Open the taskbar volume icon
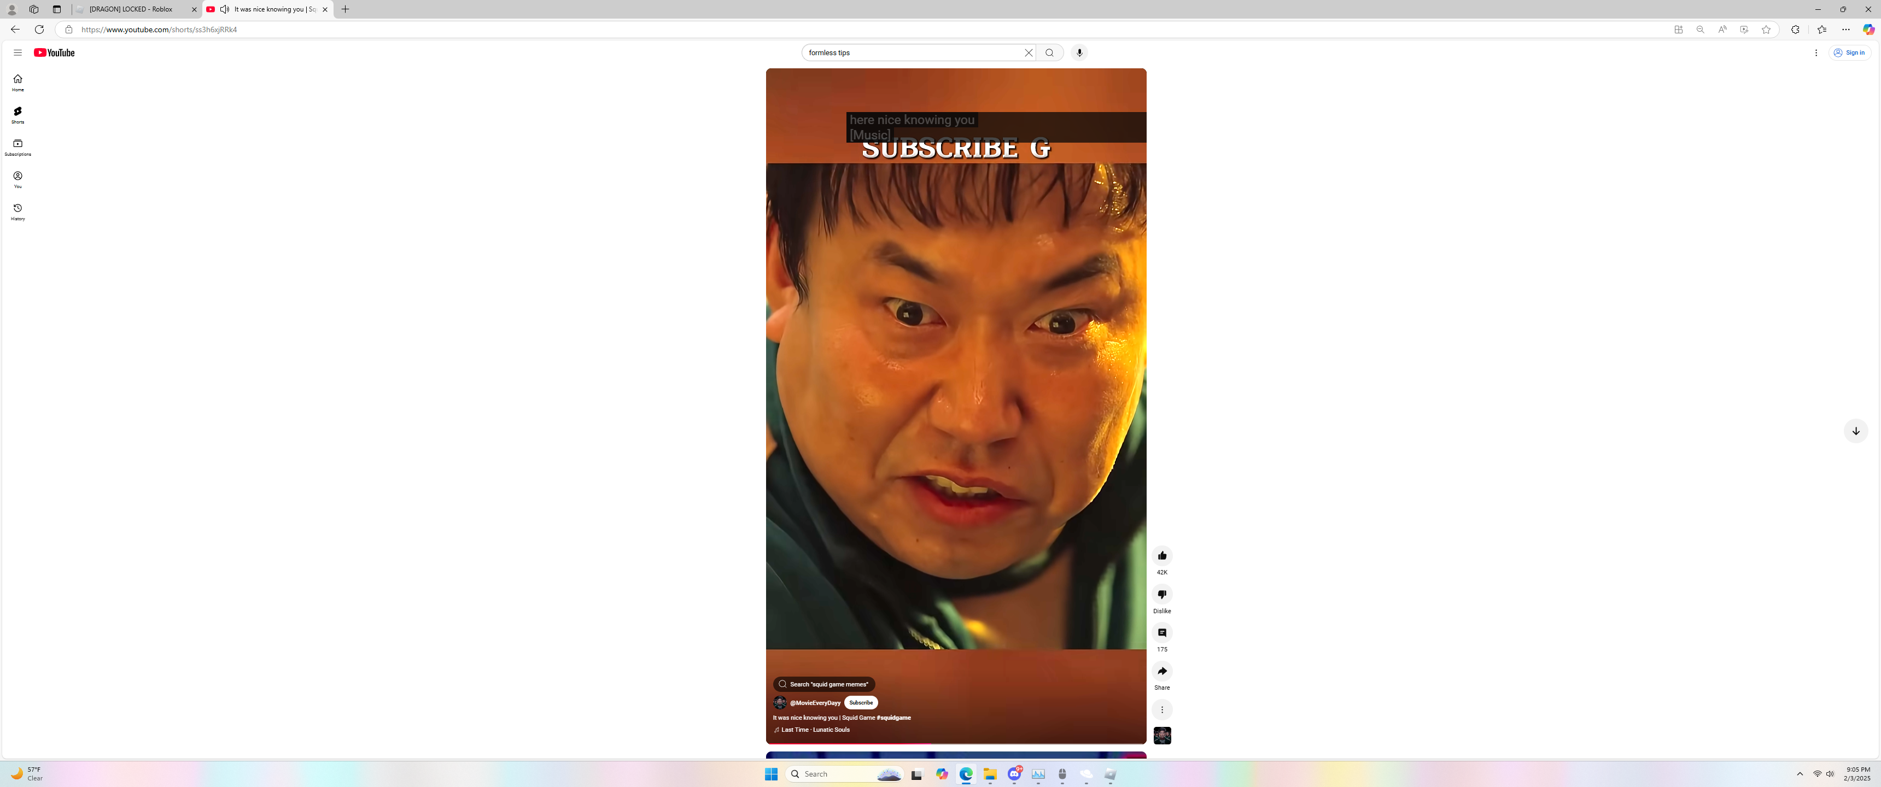 coord(1830,774)
